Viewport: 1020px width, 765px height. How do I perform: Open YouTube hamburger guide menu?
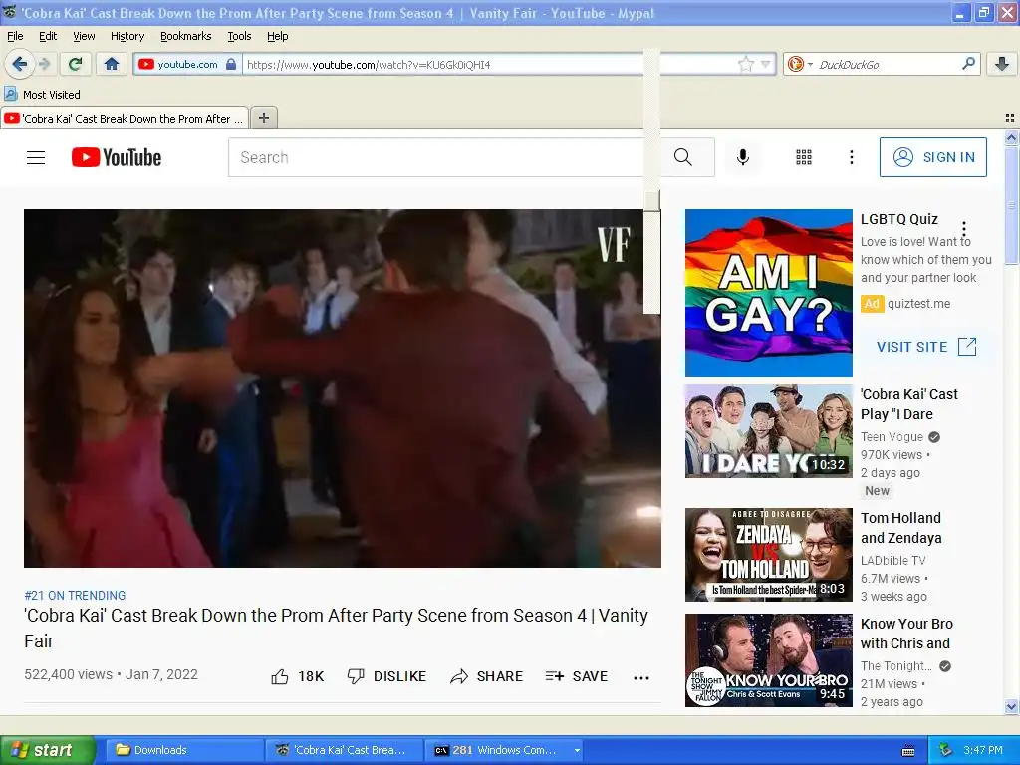click(36, 157)
